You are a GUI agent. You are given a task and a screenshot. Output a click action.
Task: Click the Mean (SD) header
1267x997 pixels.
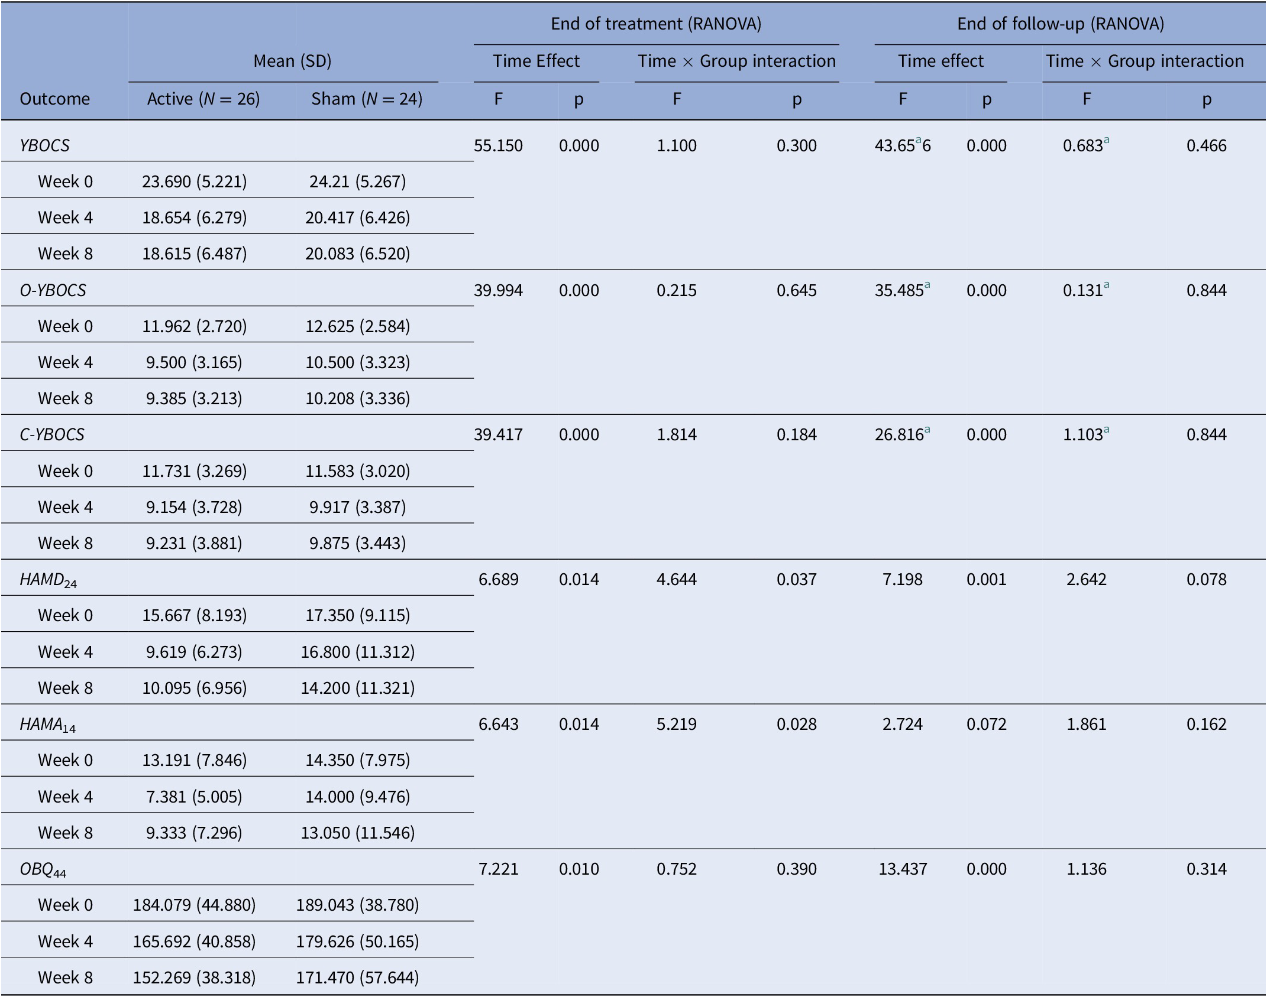tap(292, 61)
